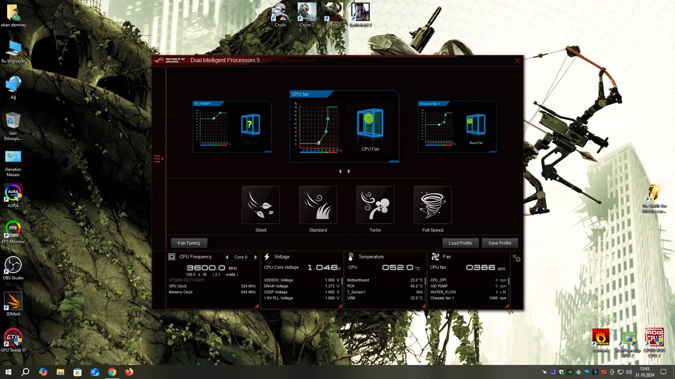Open File Explorer from the taskbar
This screenshot has height=379, width=675.
tap(60, 372)
